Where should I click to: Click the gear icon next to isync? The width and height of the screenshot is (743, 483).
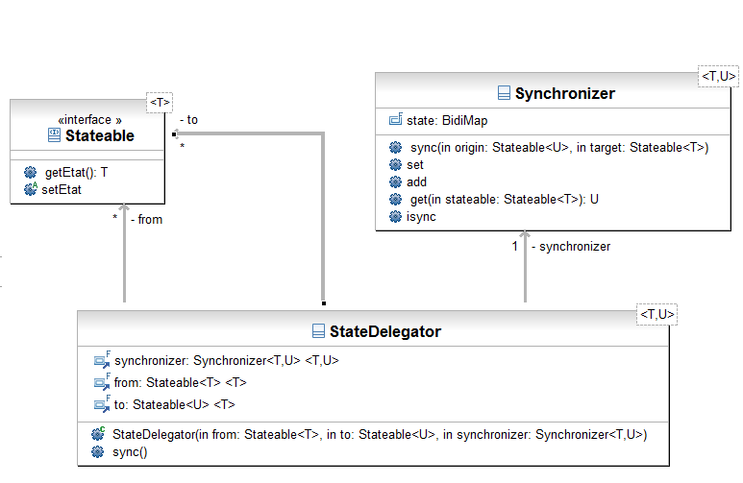(x=395, y=216)
